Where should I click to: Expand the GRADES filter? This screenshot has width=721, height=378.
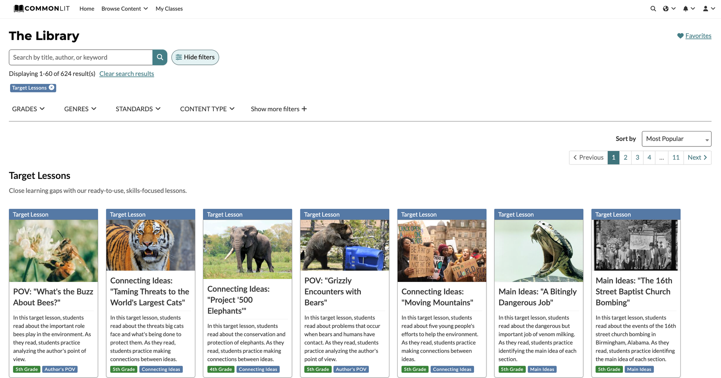(x=28, y=109)
